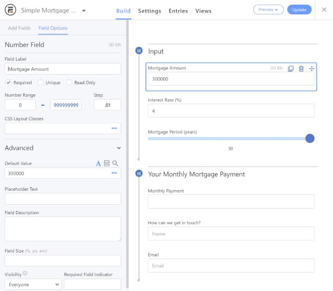Screen dimensions: 333x291
Task: Click the How can we get in touch? label
Action: click(174, 223)
